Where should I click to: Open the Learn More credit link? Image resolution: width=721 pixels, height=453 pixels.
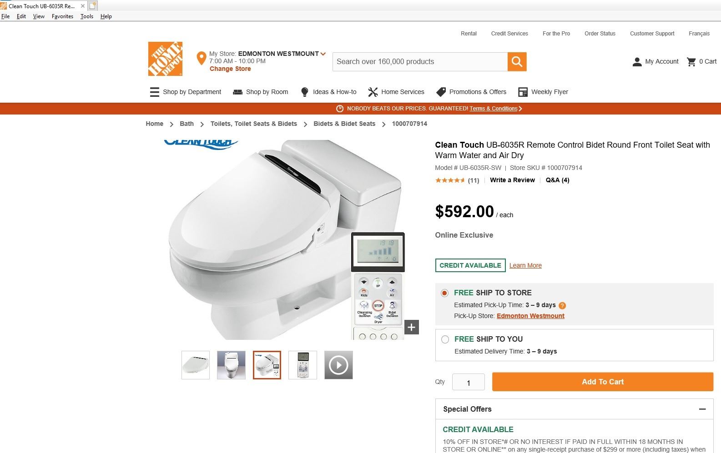pos(525,265)
